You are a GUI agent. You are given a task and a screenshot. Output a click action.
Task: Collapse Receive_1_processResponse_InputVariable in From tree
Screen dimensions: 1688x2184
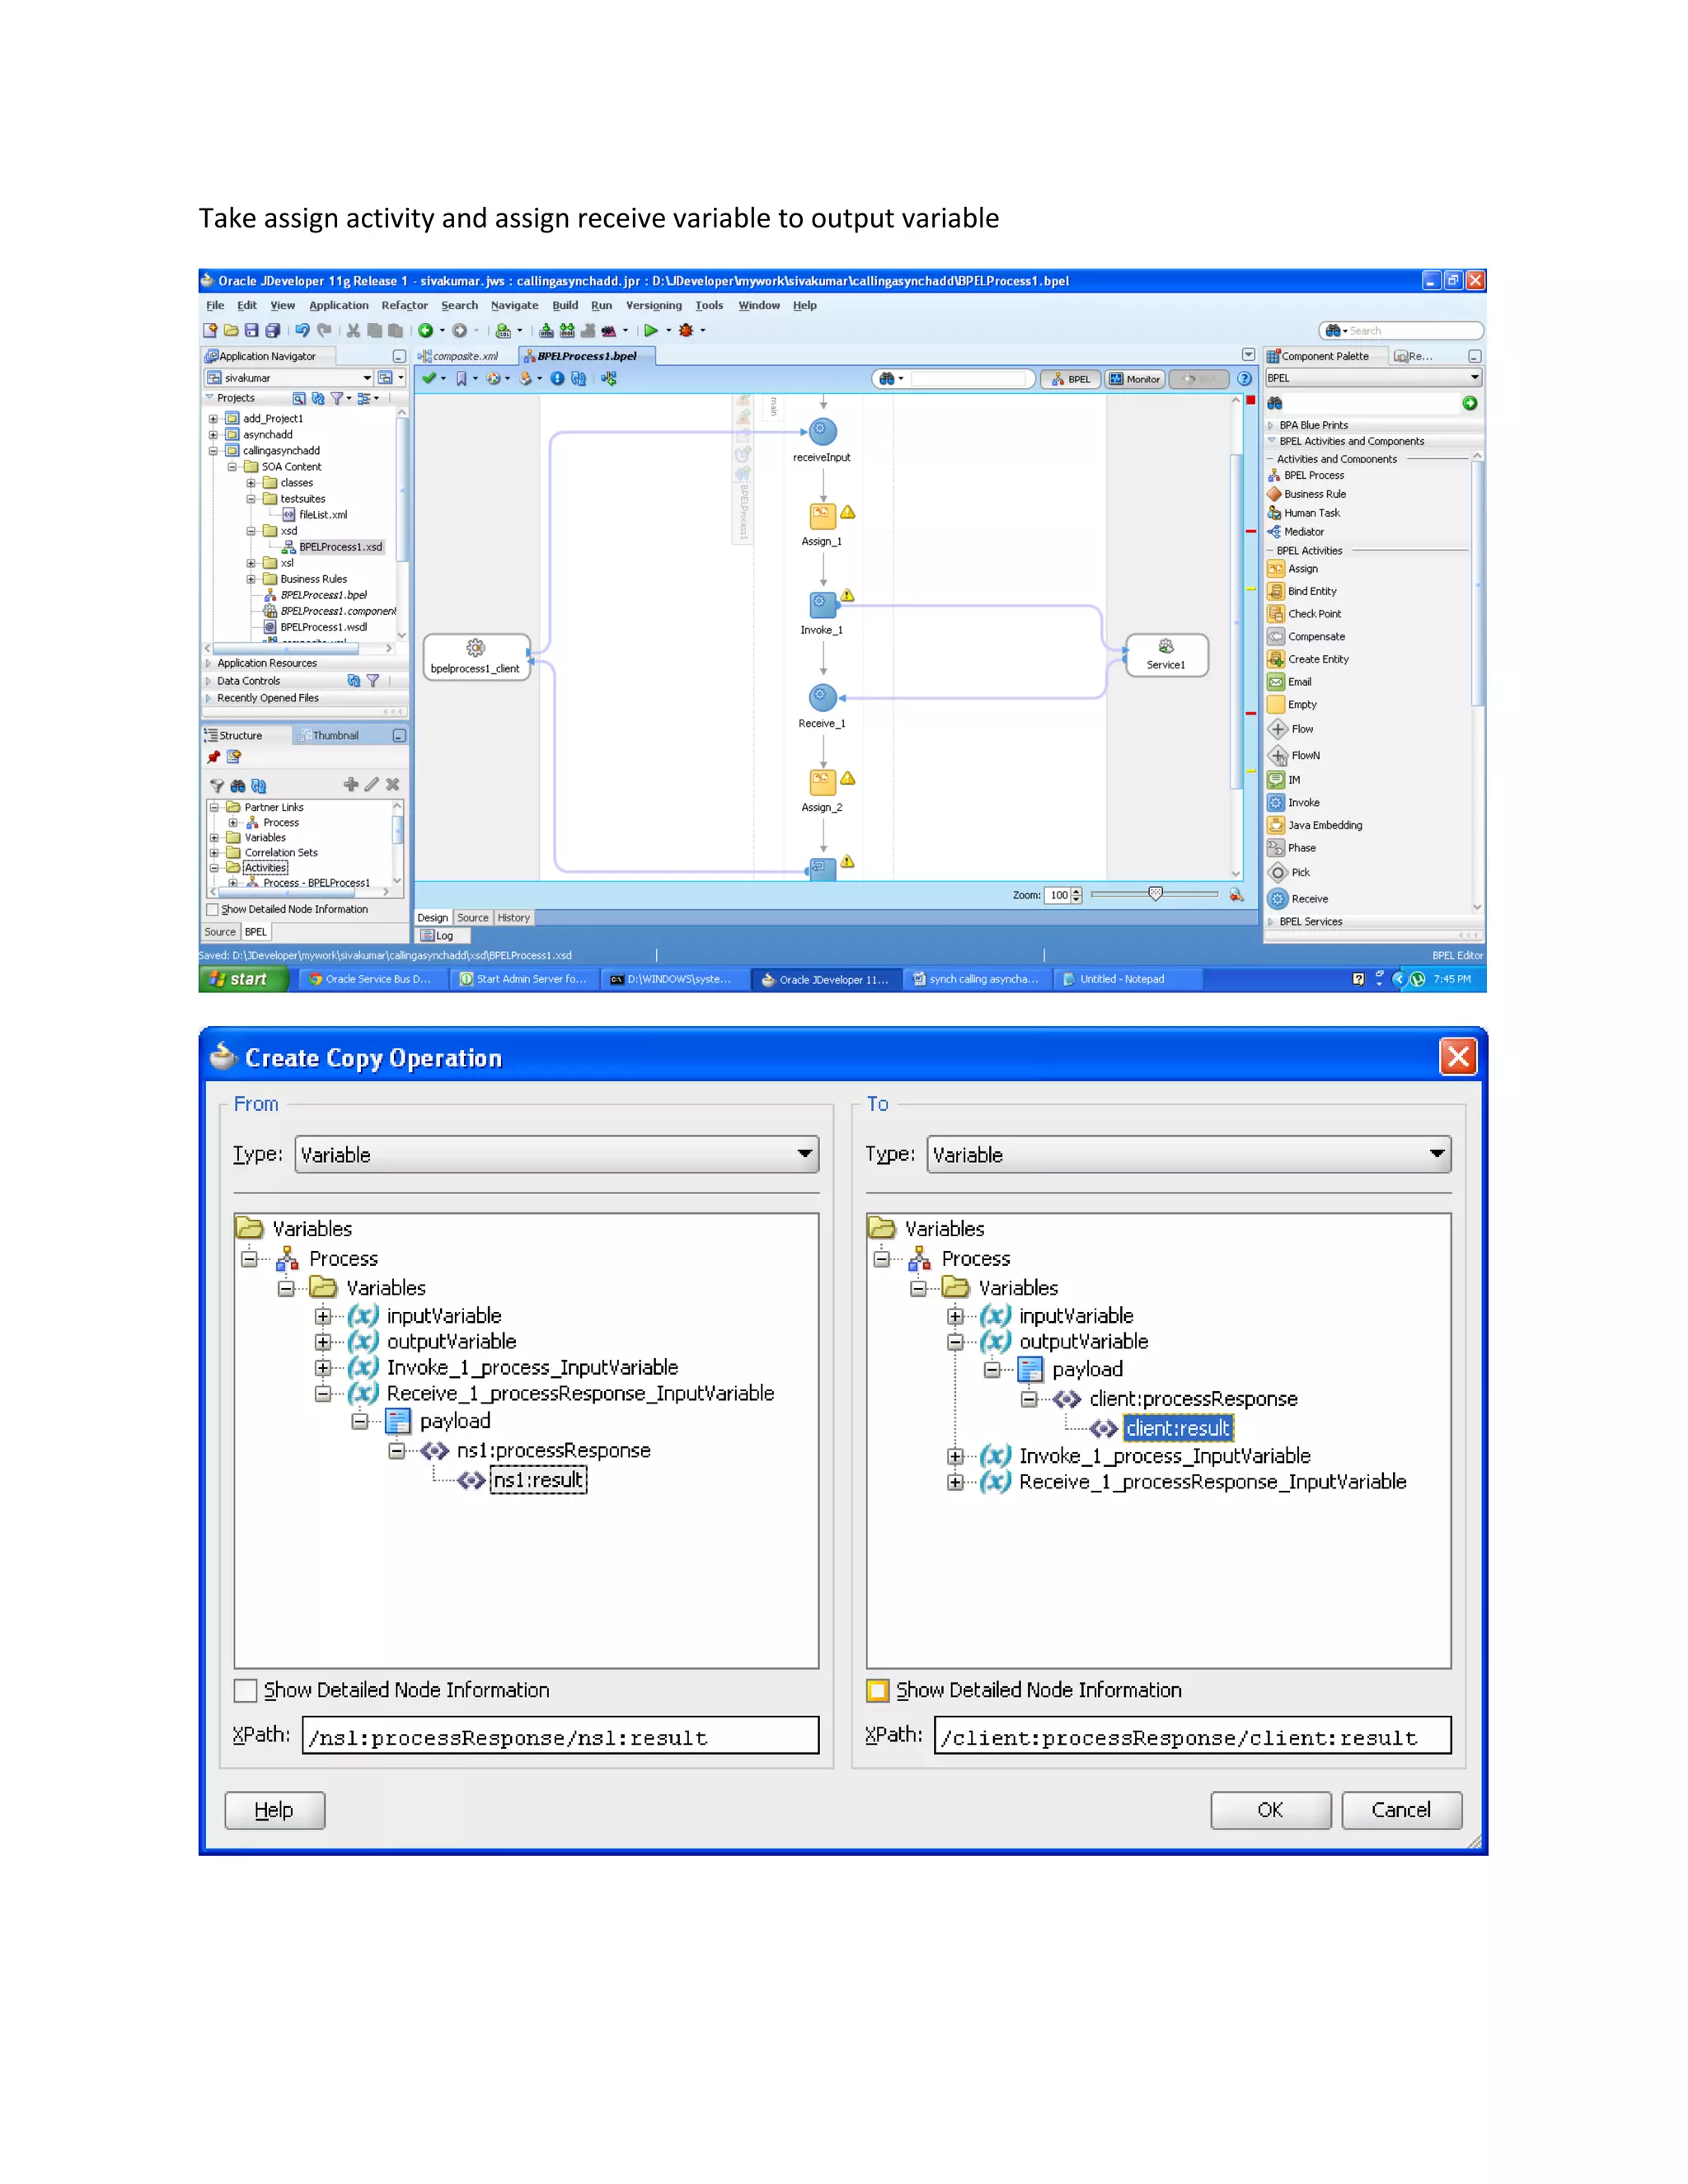point(322,1394)
